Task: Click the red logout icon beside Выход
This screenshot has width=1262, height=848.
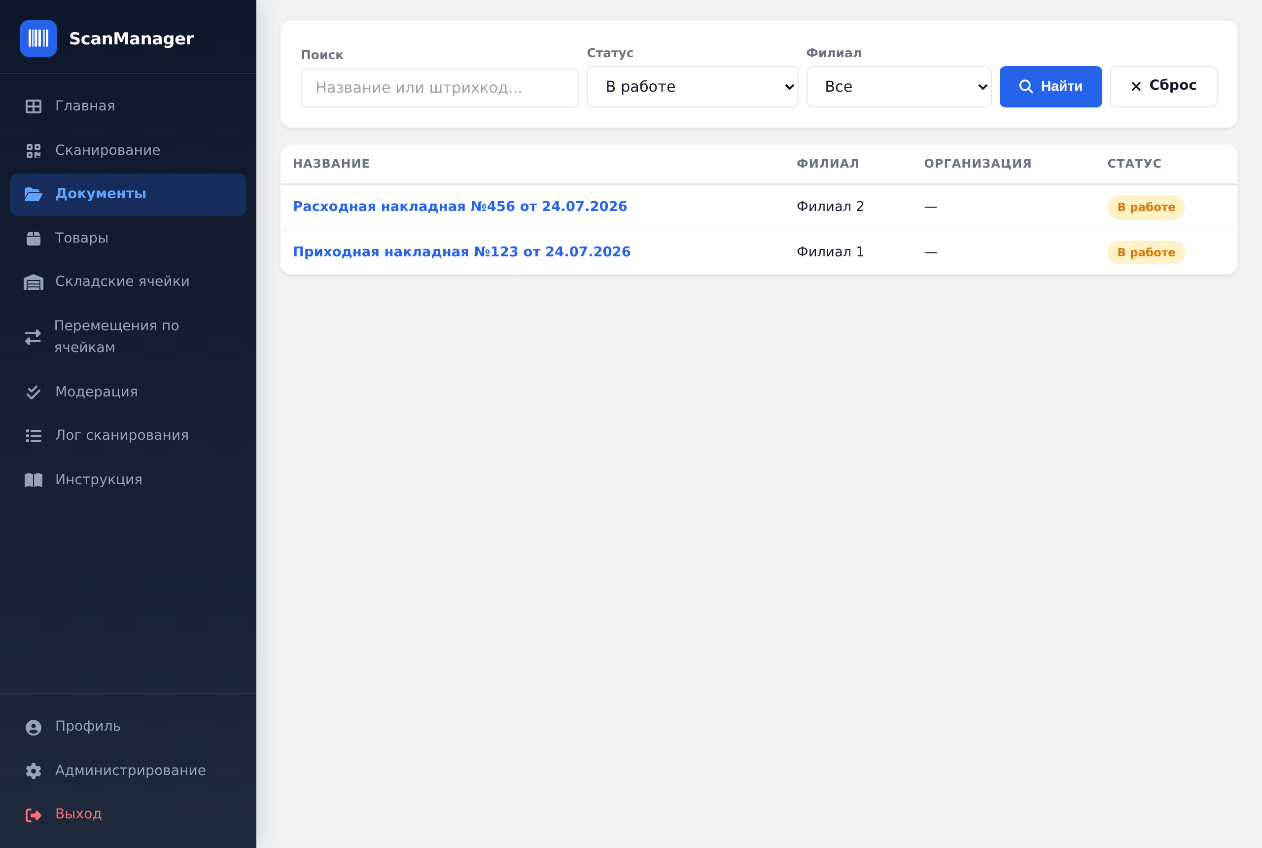Action: 34,815
